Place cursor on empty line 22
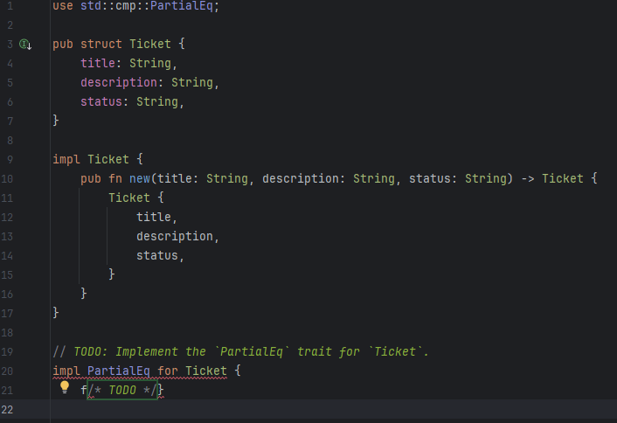 pyautogui.click(x=262, y=409)
